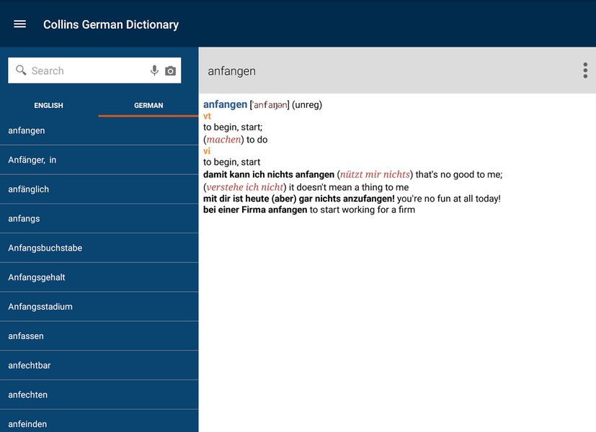Choose 'anfeinden' from the list
The image size is (596, 432).
tap(99, 421)
